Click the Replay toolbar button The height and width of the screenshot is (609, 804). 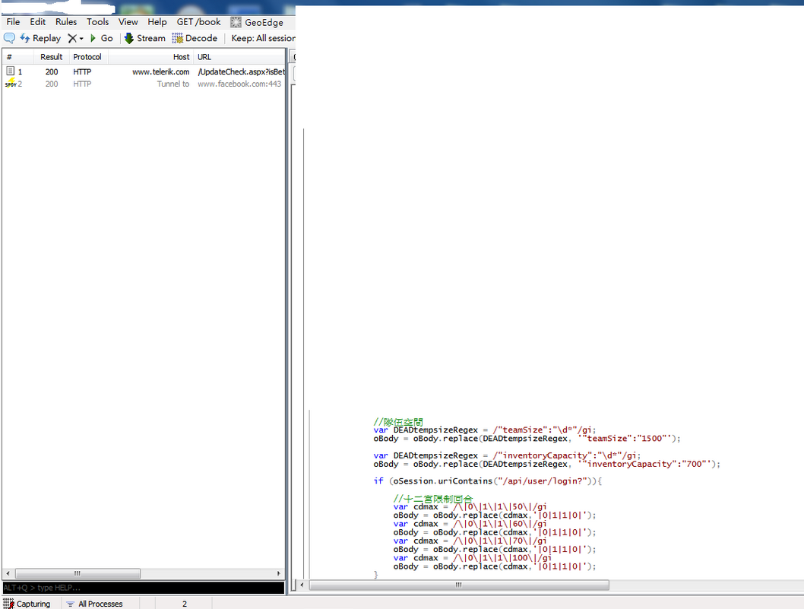[x=40, y=38]
